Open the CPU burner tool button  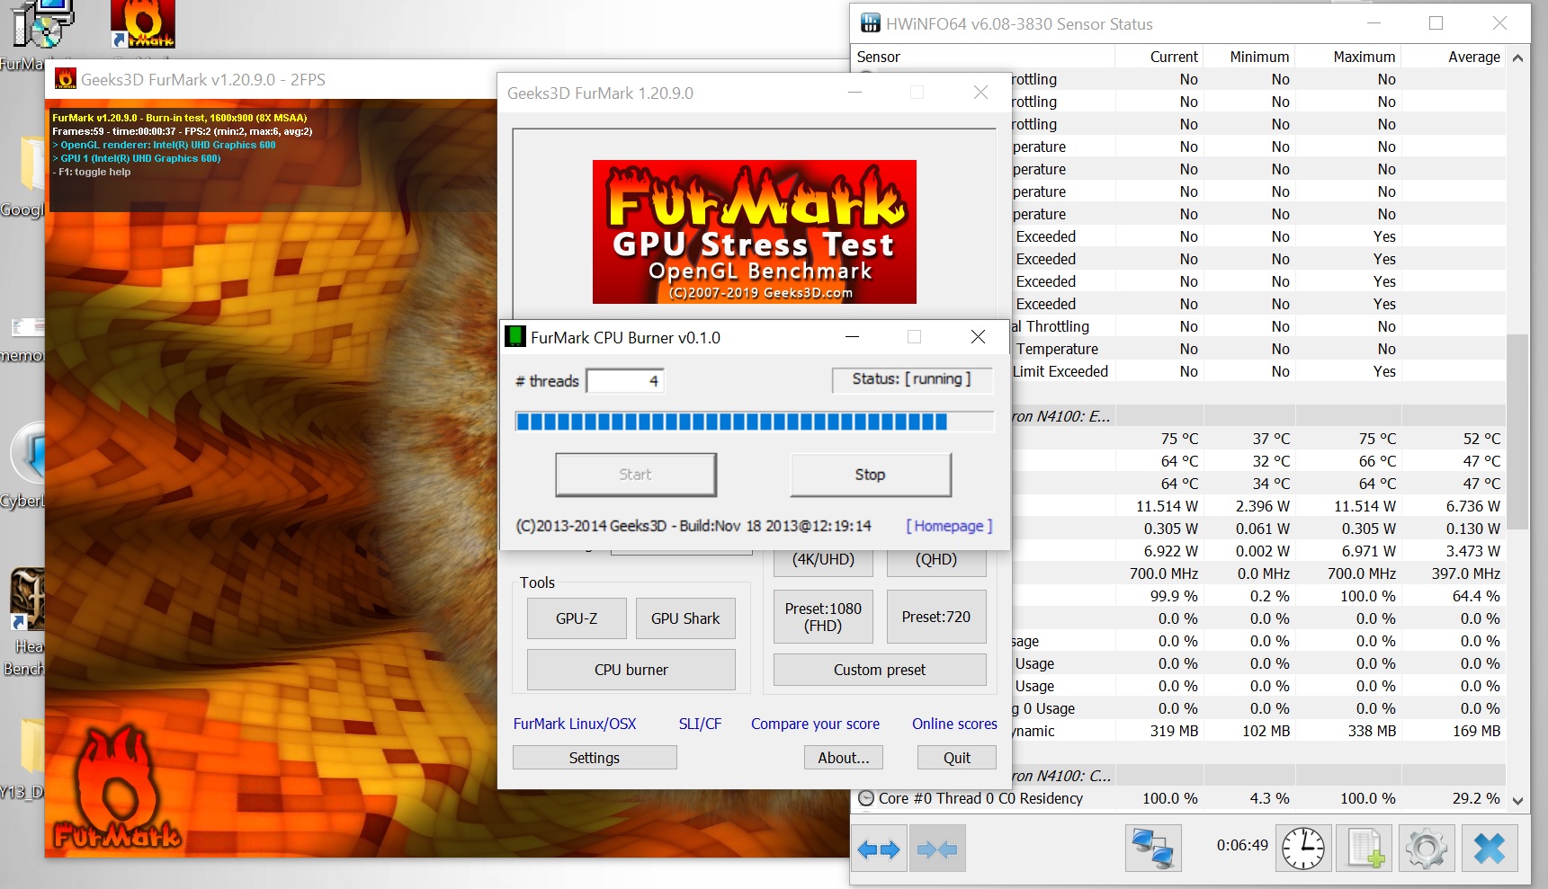631,670
